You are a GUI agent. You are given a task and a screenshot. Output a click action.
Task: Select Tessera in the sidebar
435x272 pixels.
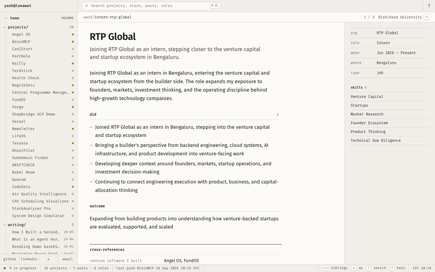click(42, 143)
